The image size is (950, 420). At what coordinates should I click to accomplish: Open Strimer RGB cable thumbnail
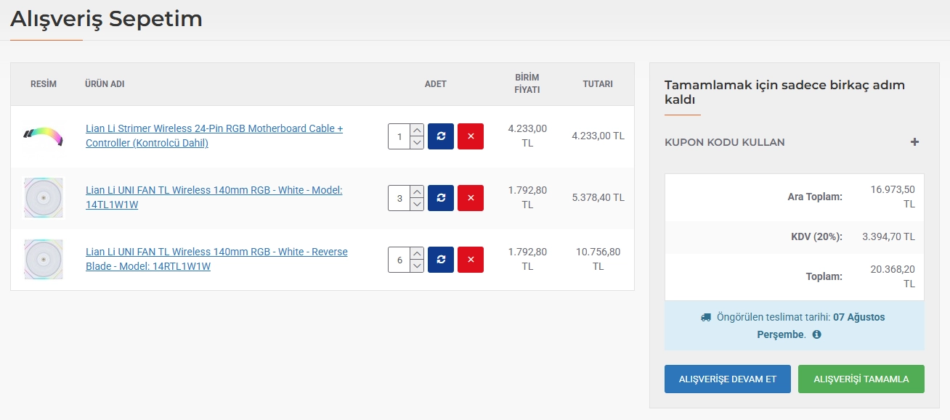click(44, 136)
